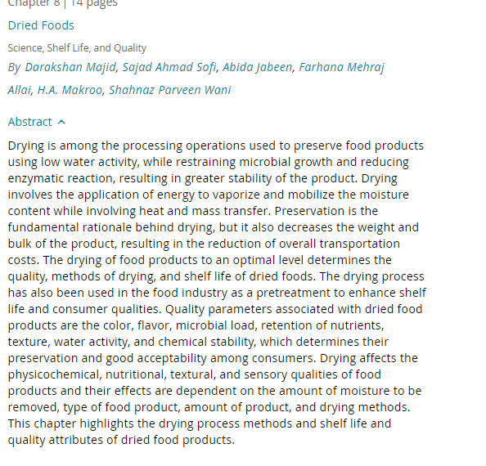
Task: Open author Shahnaz Parveen Wani's link
Action: click(170, 90)
